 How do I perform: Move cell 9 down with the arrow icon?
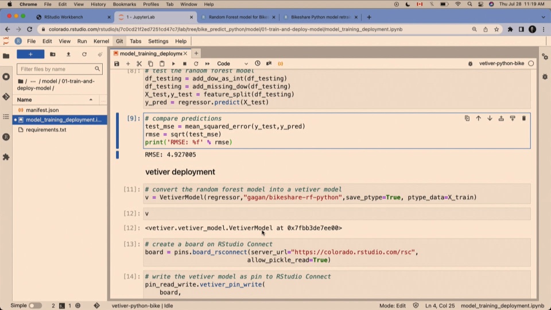coord(490,118)
